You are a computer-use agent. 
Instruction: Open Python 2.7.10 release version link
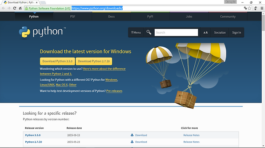click(33, 142)
